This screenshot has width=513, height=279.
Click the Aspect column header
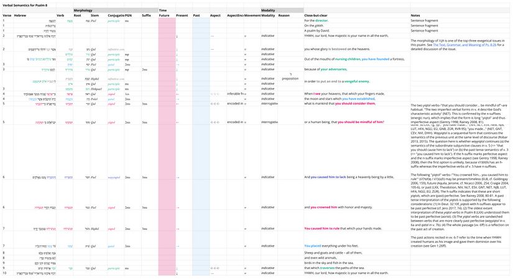215,15
